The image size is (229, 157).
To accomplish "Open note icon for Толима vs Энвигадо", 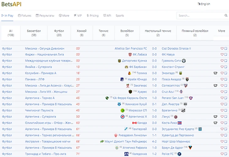I will [x=226, y=73].
